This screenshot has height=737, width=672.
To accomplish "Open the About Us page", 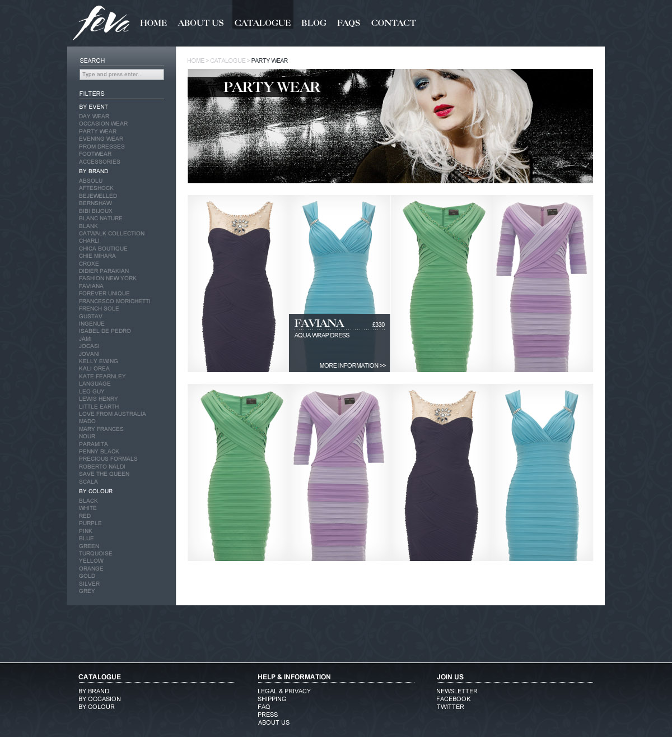I will pyautogui.click(x=200, y=23).
